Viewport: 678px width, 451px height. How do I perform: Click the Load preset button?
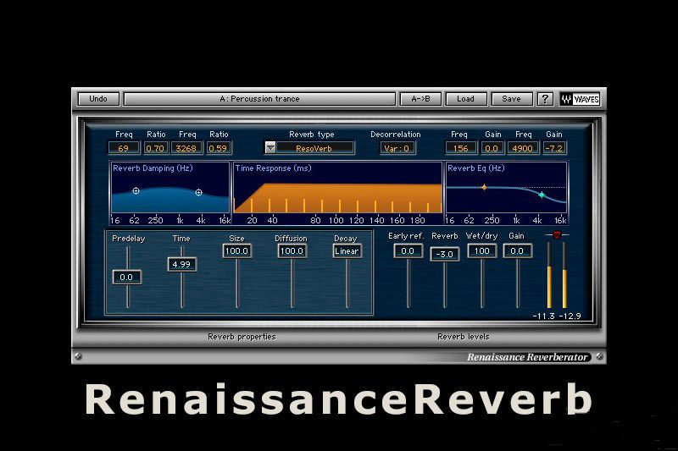tap(465, 99)
